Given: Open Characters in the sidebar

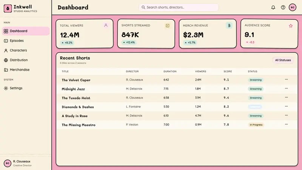Looking at the screenshot, I should [26, 50].
